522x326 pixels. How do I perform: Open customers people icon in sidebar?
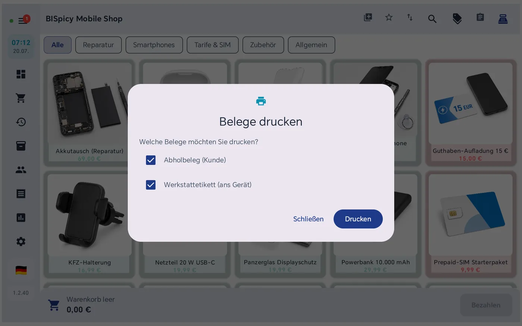coord(21,170)
